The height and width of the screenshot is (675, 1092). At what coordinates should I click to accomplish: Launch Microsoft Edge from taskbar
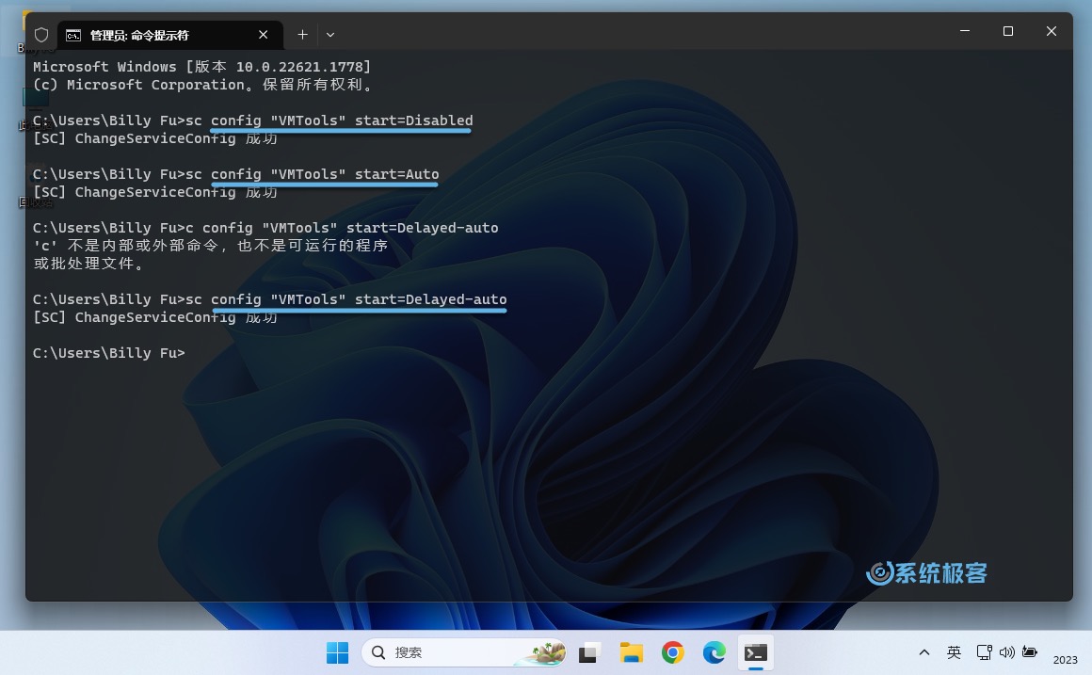pos(714,652)
